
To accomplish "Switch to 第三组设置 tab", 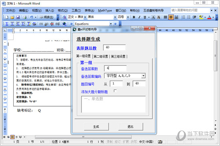I will [118, 57].
